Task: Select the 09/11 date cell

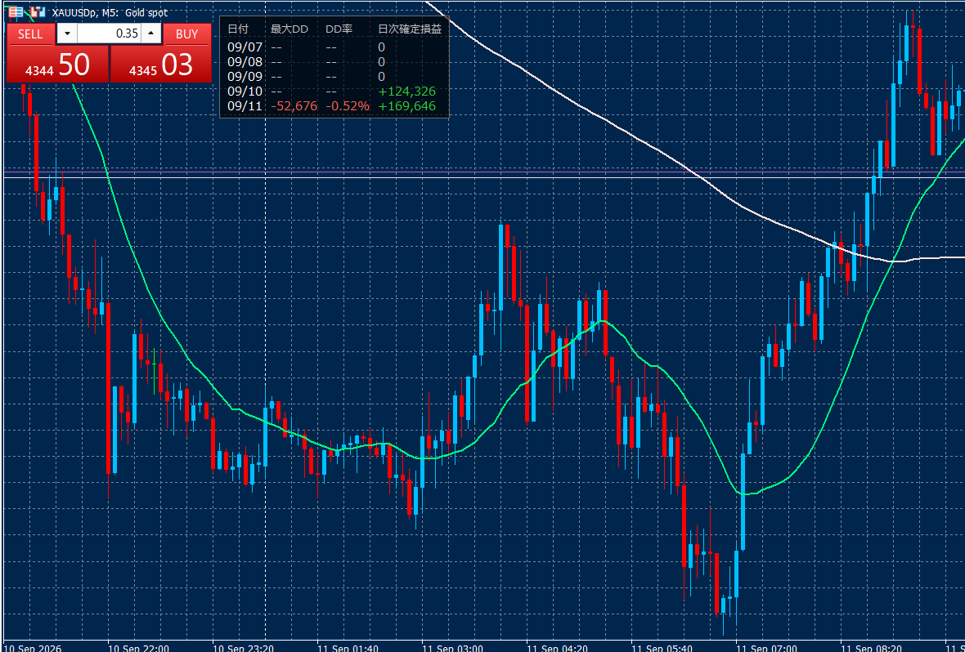Action: (x=245, y=106)
